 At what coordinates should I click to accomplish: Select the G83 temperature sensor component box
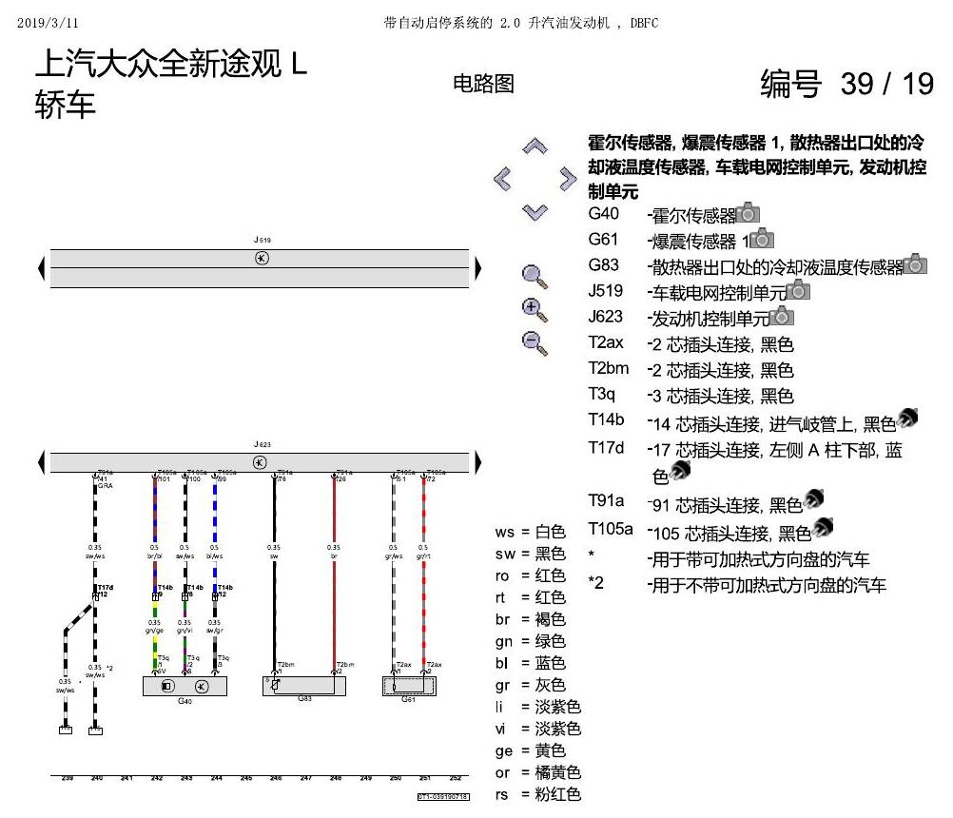(x=304, y=686)
